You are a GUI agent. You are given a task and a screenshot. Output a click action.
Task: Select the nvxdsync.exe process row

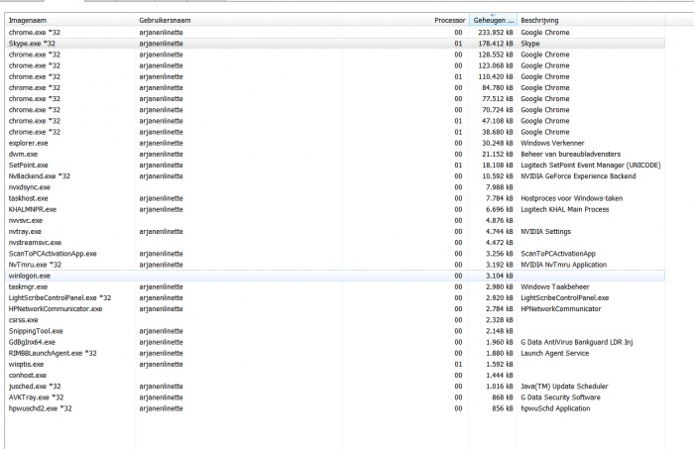(x=335, y=187)
